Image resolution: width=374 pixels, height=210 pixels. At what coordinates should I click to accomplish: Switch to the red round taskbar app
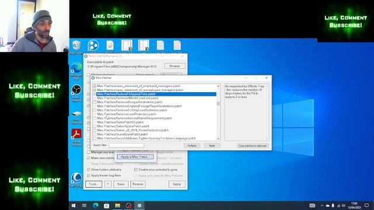click(x=129, y=205)
